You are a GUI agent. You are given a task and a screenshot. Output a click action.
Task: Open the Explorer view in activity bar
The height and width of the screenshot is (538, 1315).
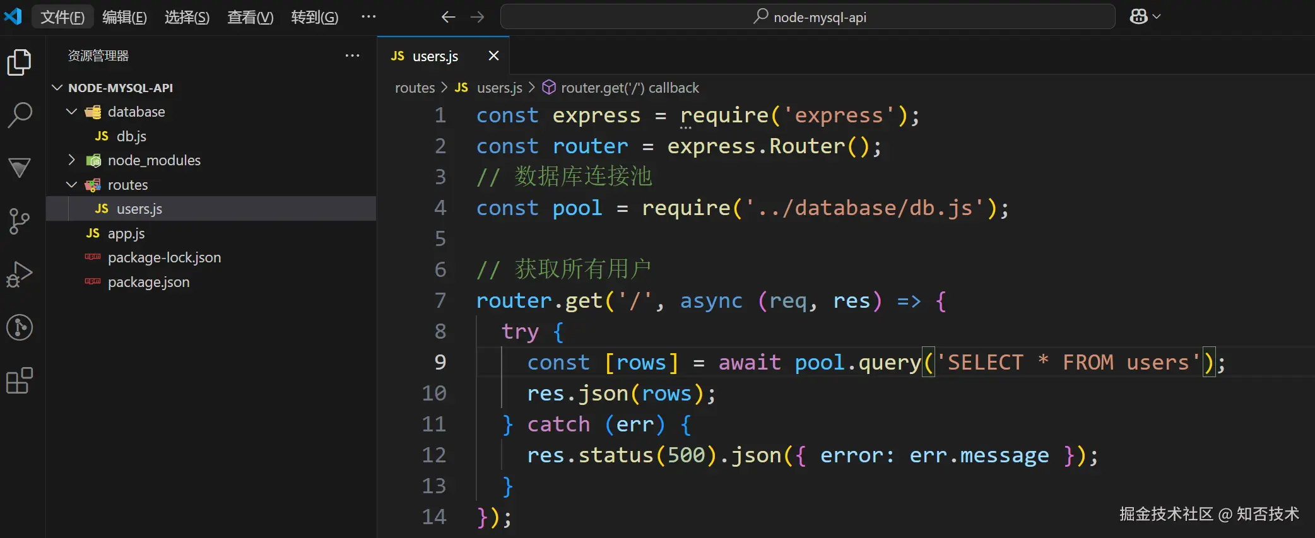click(19, 62)
